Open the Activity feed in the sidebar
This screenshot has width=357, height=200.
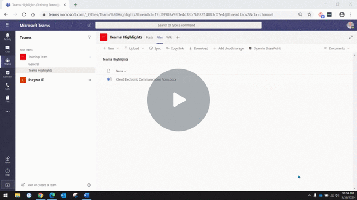7,36
